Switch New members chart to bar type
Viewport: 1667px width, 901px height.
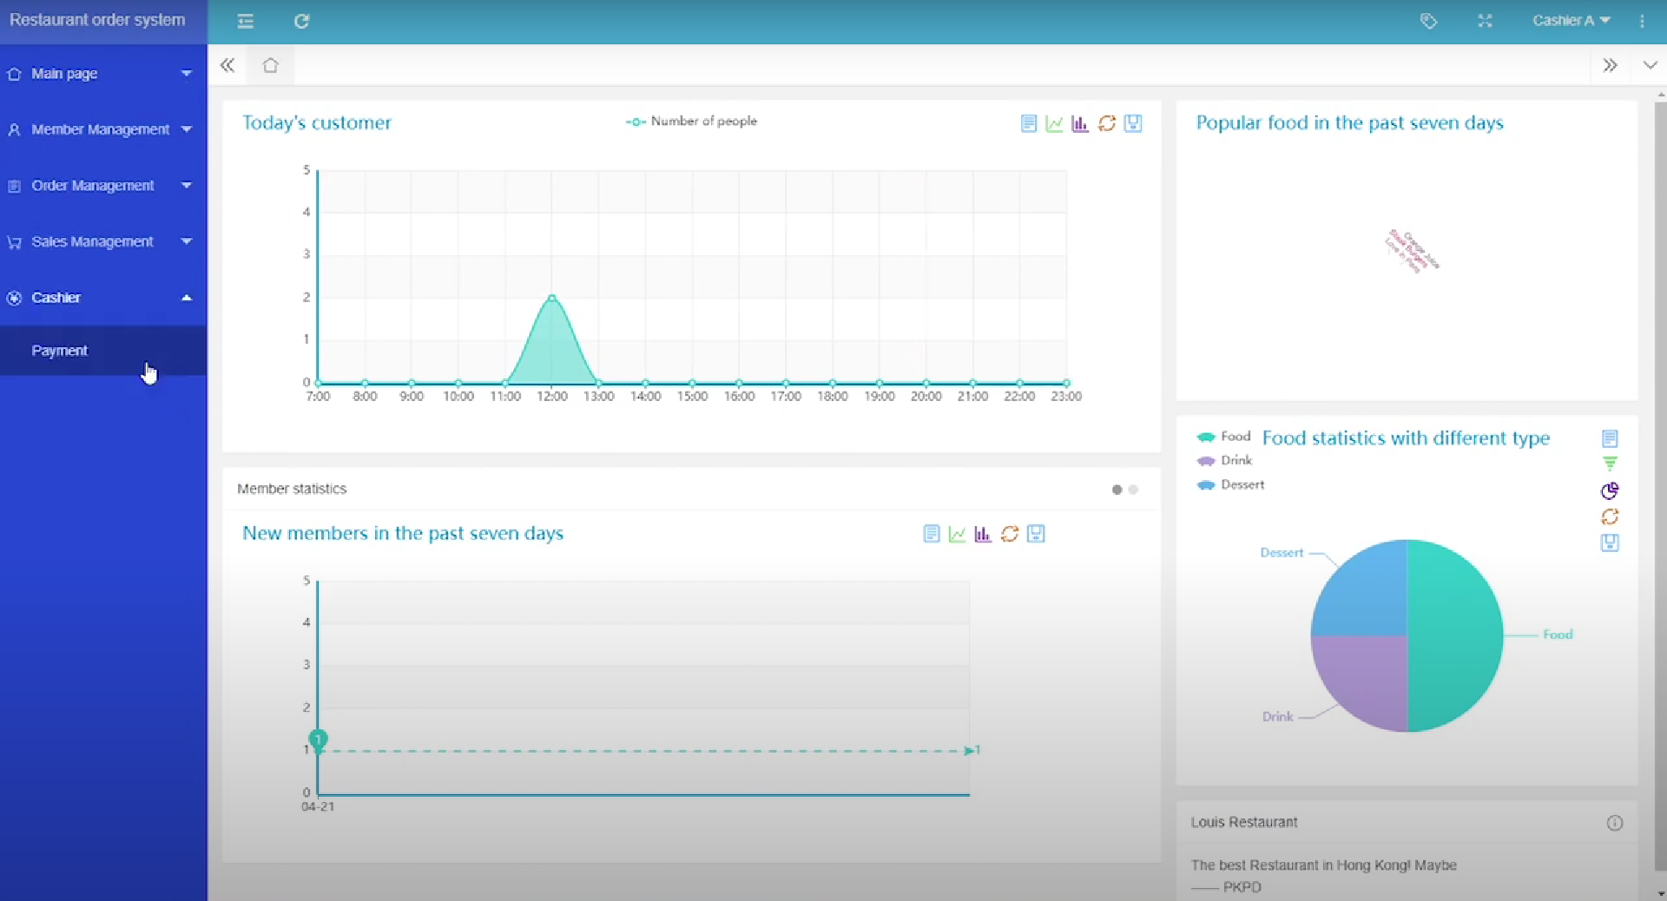983,534
